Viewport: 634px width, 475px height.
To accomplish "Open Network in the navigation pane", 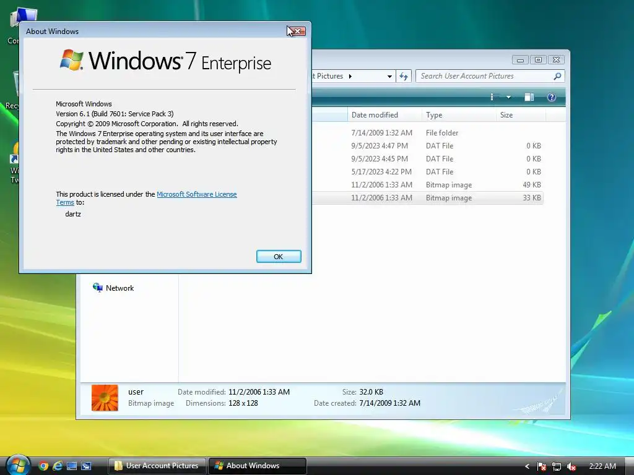I will pos(119,288).
